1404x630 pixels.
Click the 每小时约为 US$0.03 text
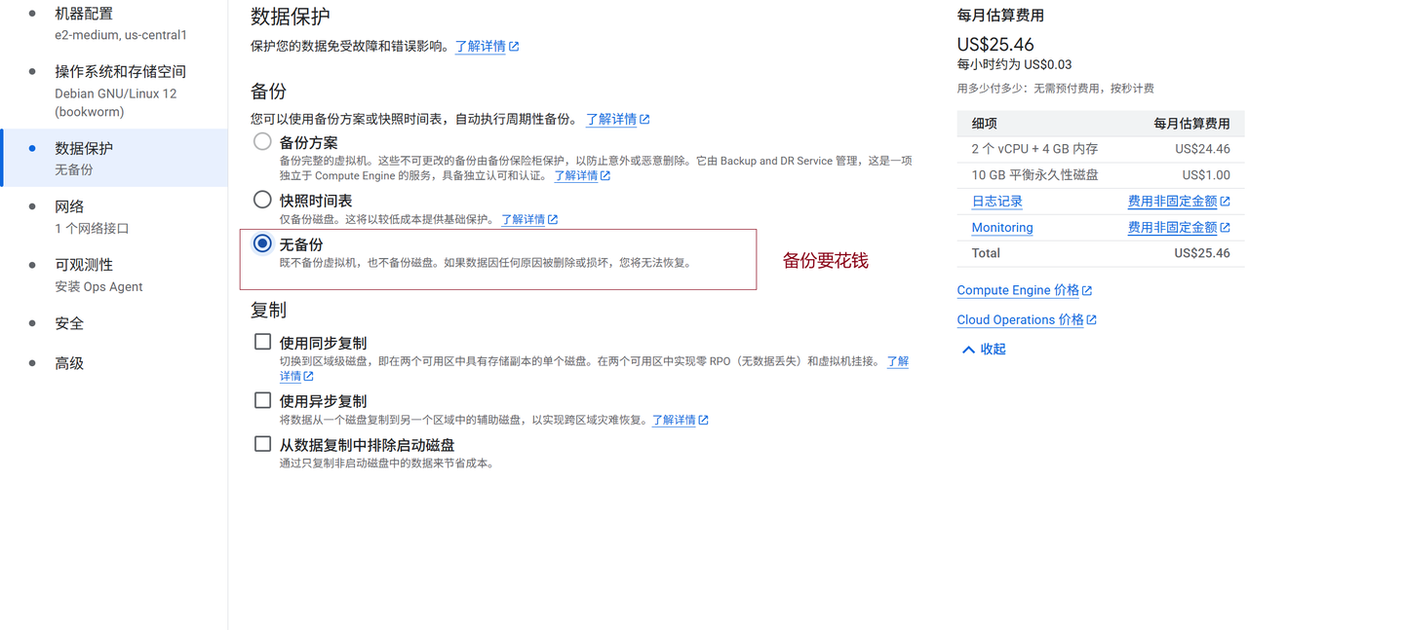click(1014, 64)
